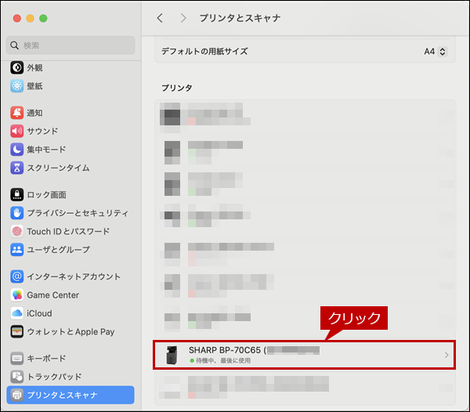
Task: Open Wallet & Apple Pay (ウォレットとApple Pay)
Action: click(x=70, y=331)
